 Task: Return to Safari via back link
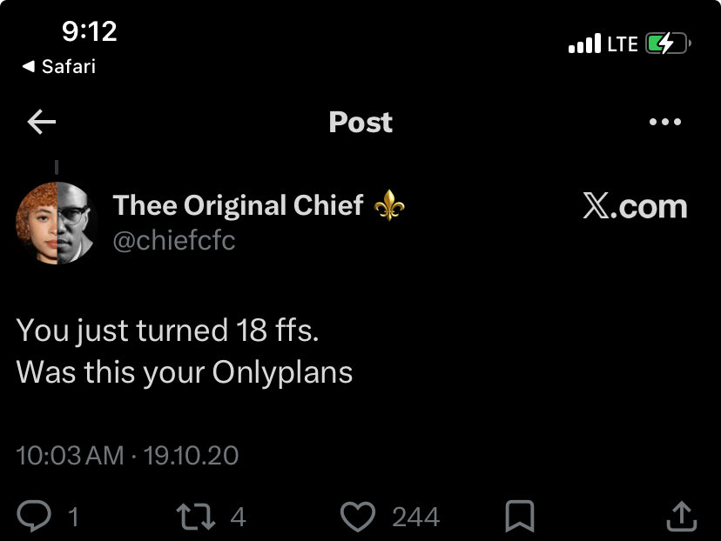[59, 67]
